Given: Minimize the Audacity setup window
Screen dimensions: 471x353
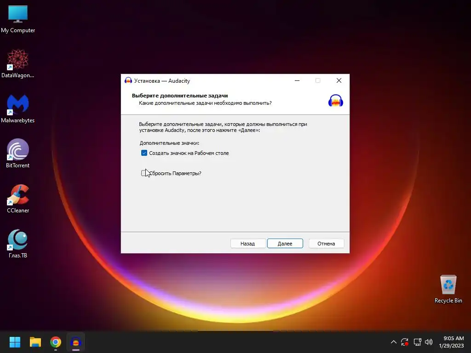Looking at the screenshot, I should [x=297, y=80].
